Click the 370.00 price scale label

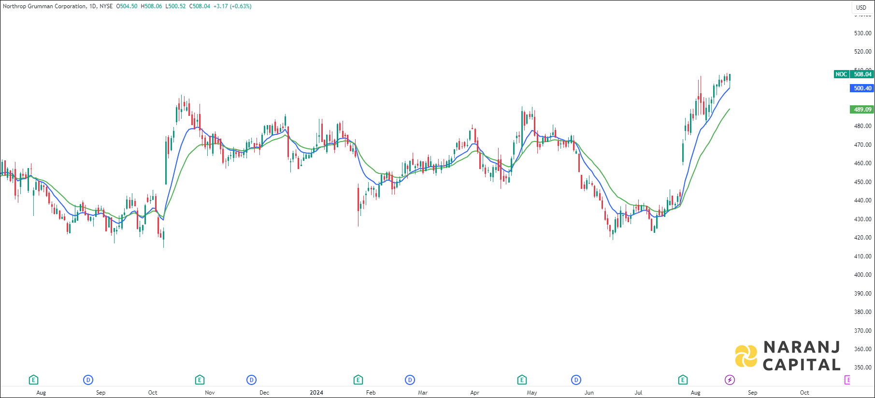point(863,331)
